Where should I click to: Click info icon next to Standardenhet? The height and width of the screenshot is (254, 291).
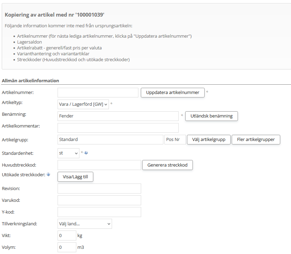(86, 153)
